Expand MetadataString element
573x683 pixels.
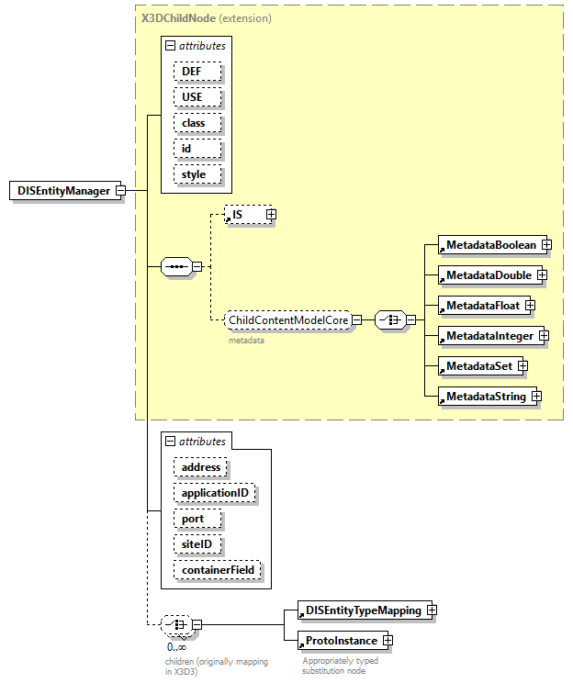[x=537, y=397]
